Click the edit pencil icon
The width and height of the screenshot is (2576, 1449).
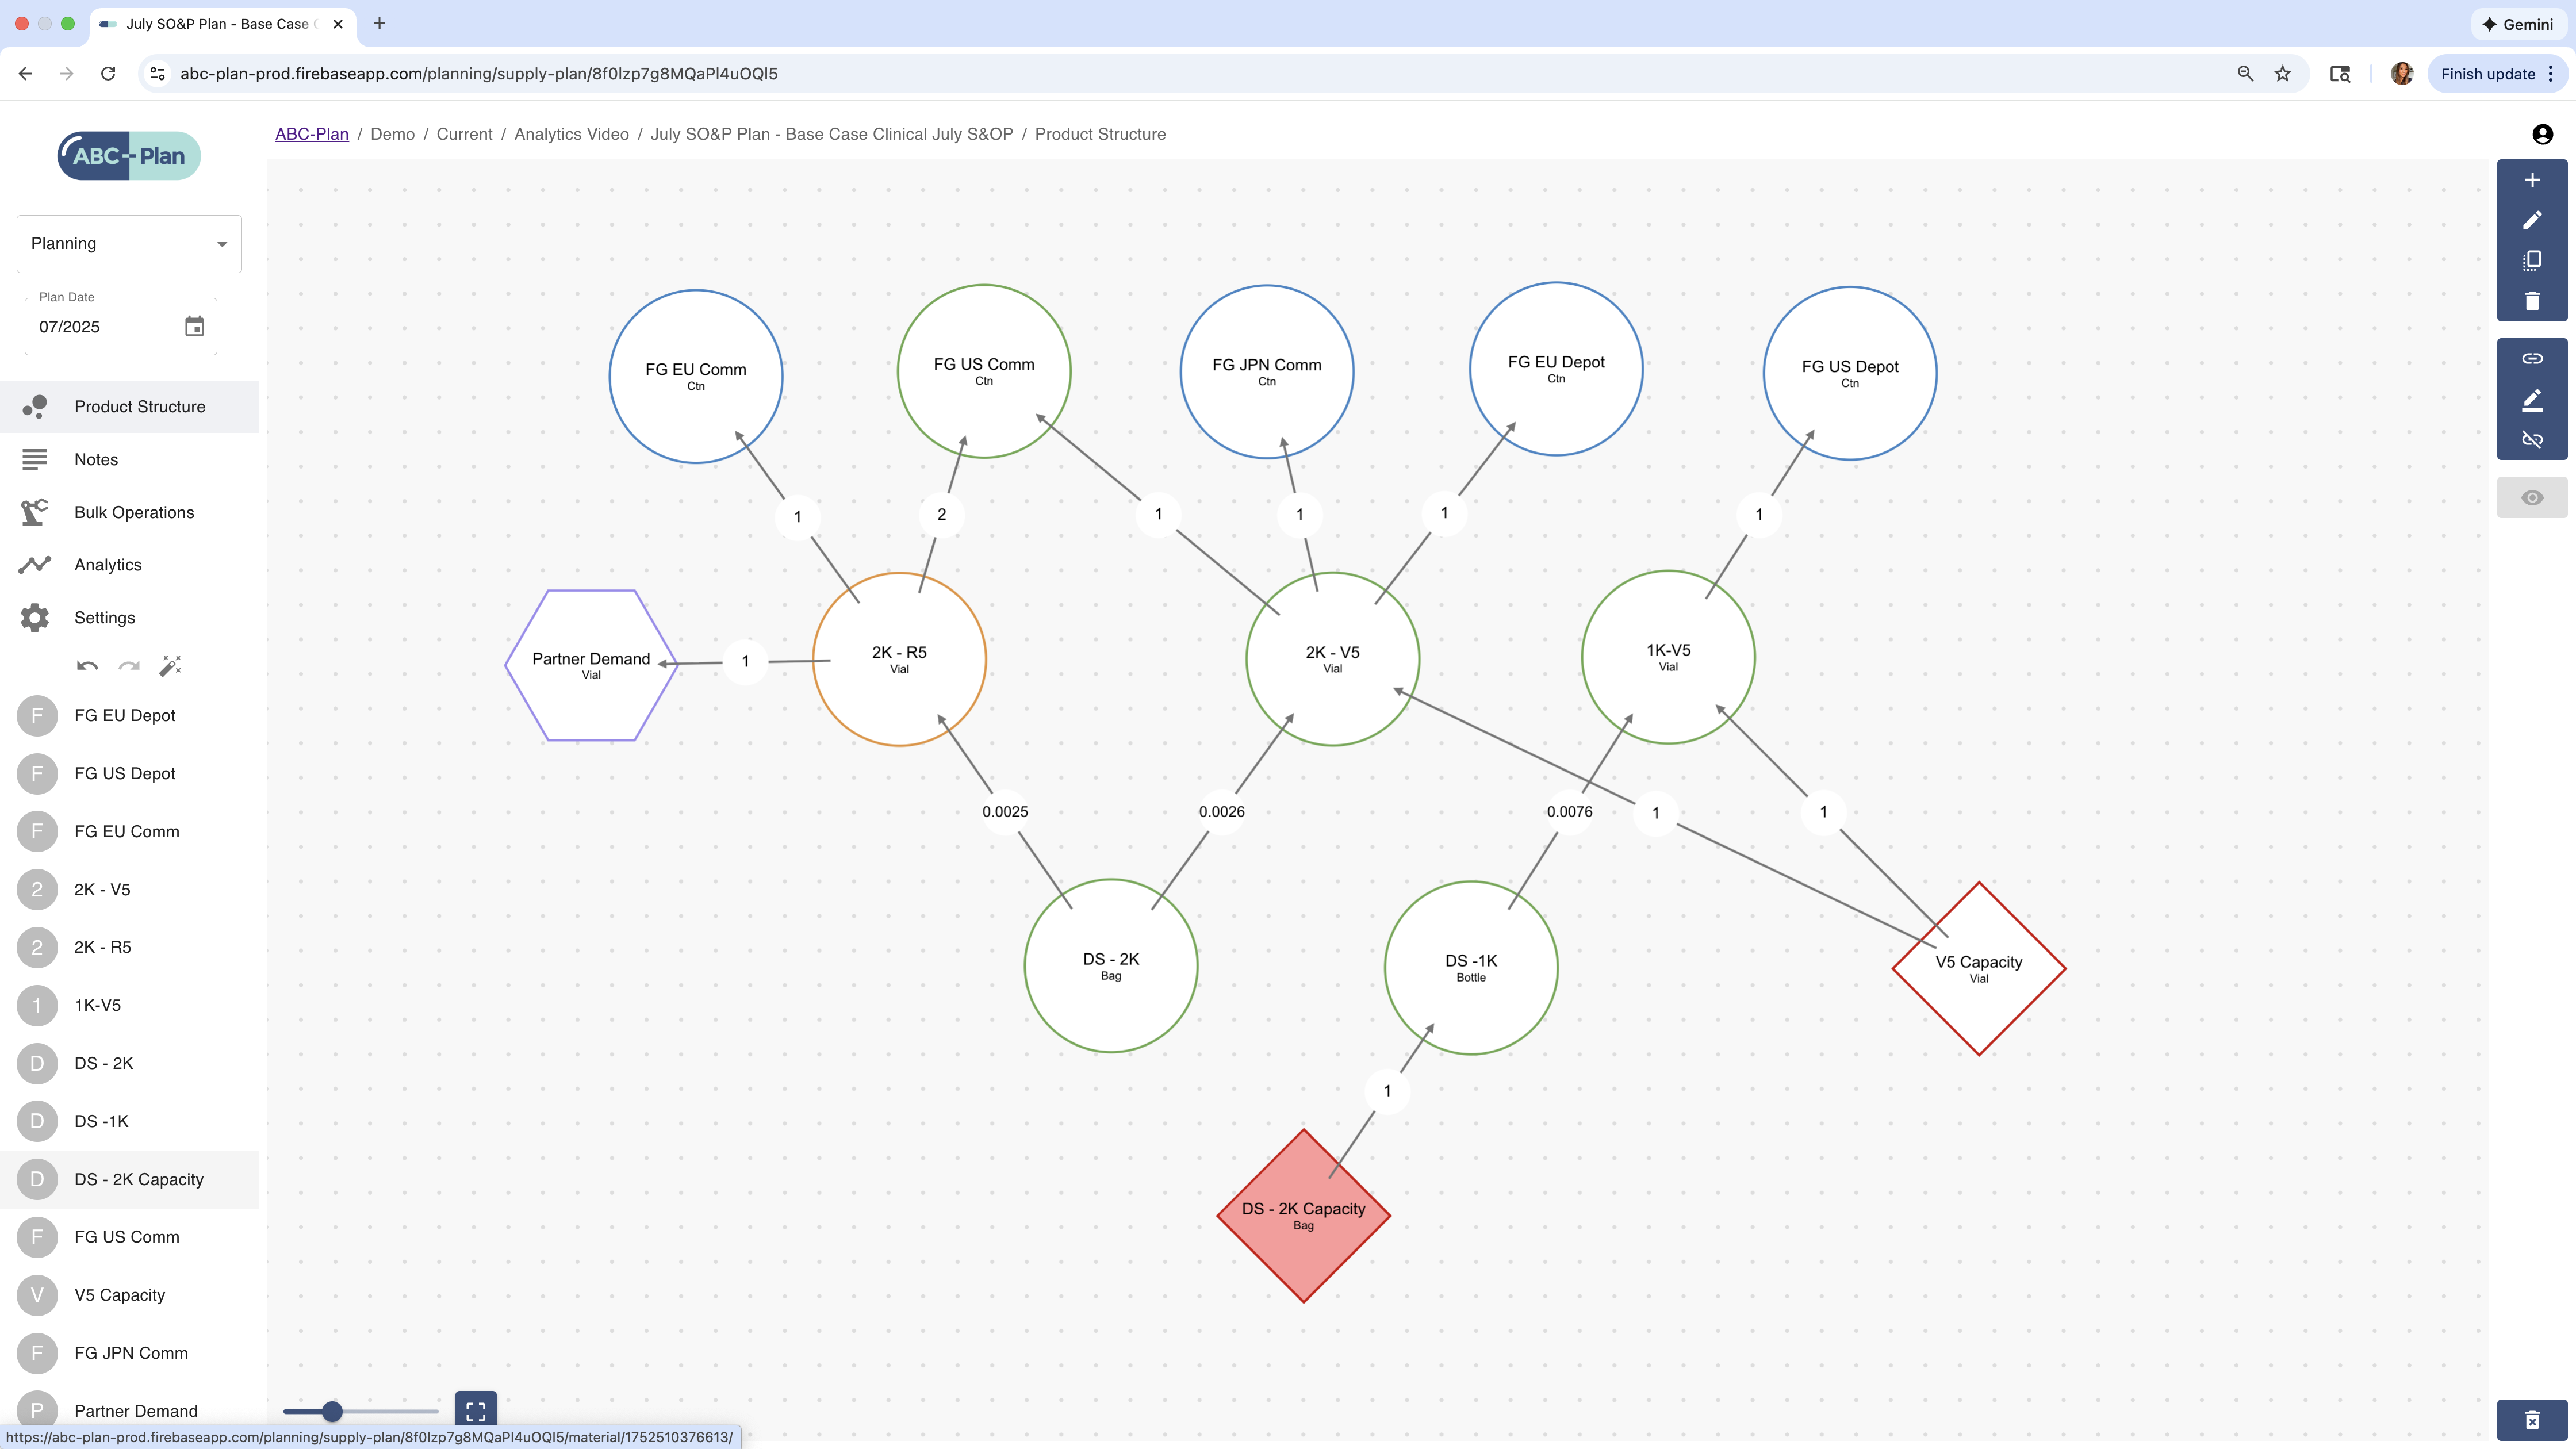[2531, 220]
